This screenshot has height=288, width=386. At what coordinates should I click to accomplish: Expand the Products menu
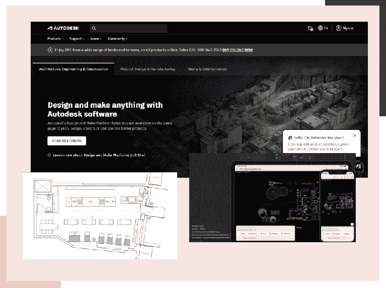click(x=55, y=39)
